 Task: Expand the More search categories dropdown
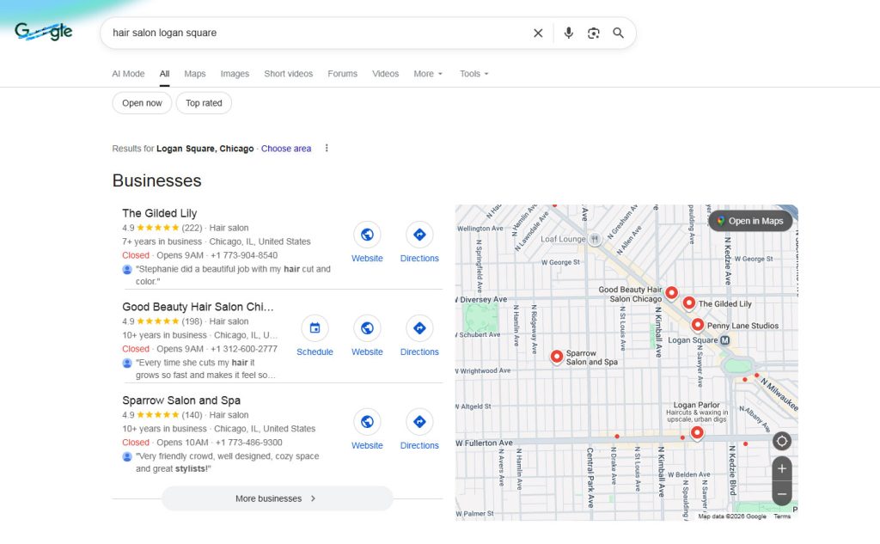(x=428, y=74)
